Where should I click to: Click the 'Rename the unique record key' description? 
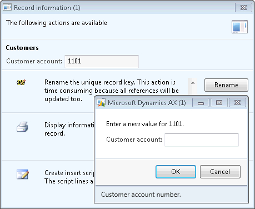coord(112,91)
